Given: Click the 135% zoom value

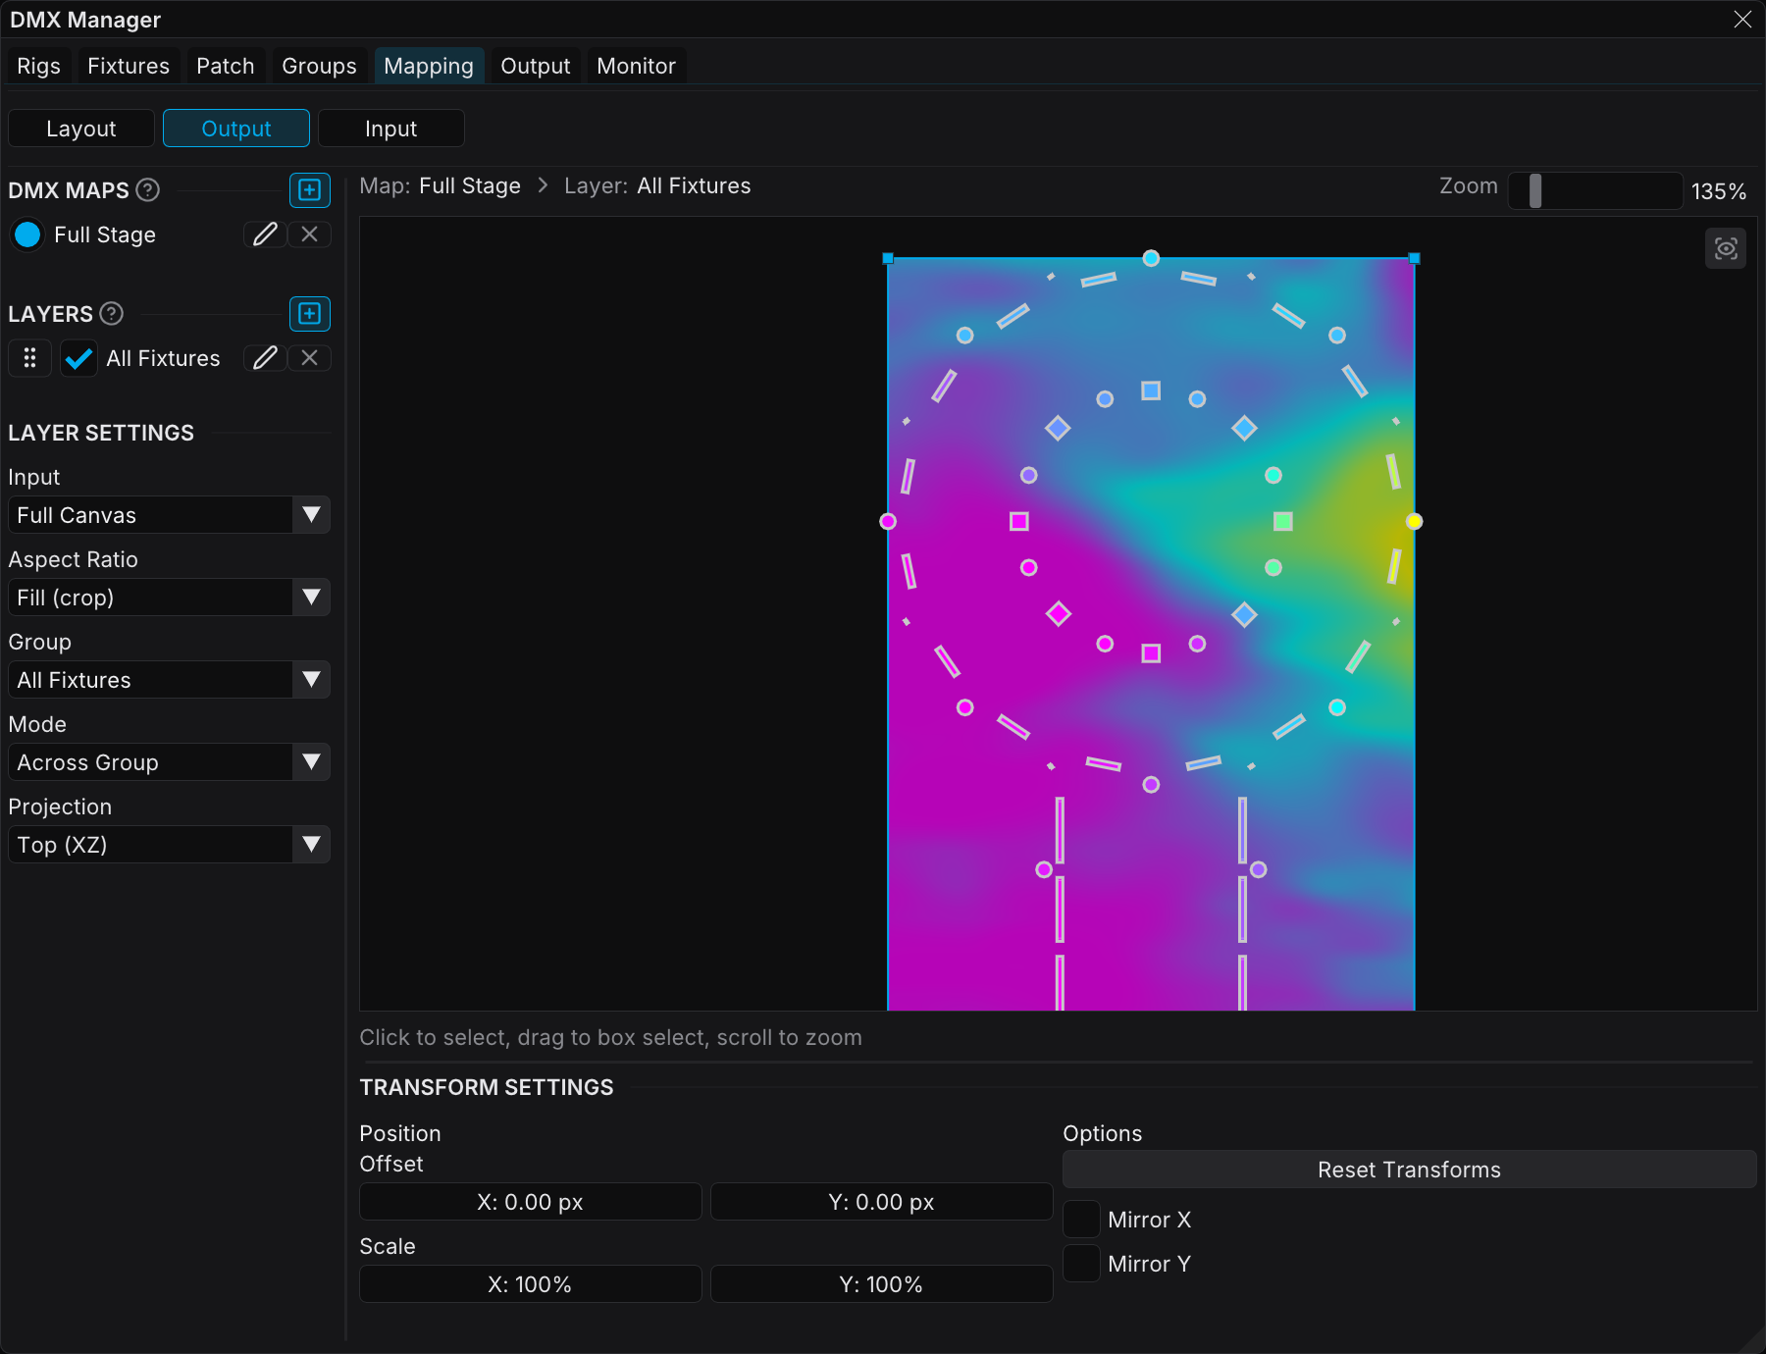Looking at the screenshot, I should 1719,191.
